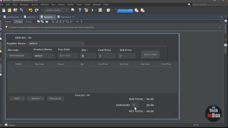Viewport: 228px width, 128px height.
Task: Close the Grn.java tab
Action: [x=55, y=17]
